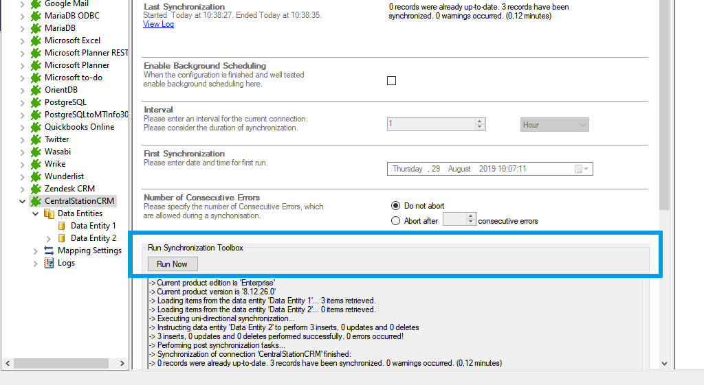Expand the Data Entity 2 node
The height and width of the screenshot is (385, 704).
coord(49,238)
